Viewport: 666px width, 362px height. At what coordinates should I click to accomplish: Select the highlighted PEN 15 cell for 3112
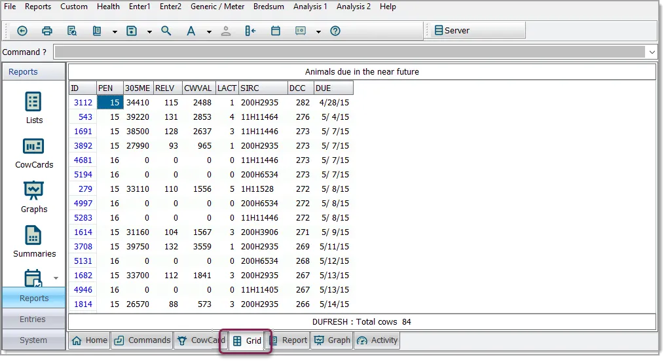(x=110, y=102)
